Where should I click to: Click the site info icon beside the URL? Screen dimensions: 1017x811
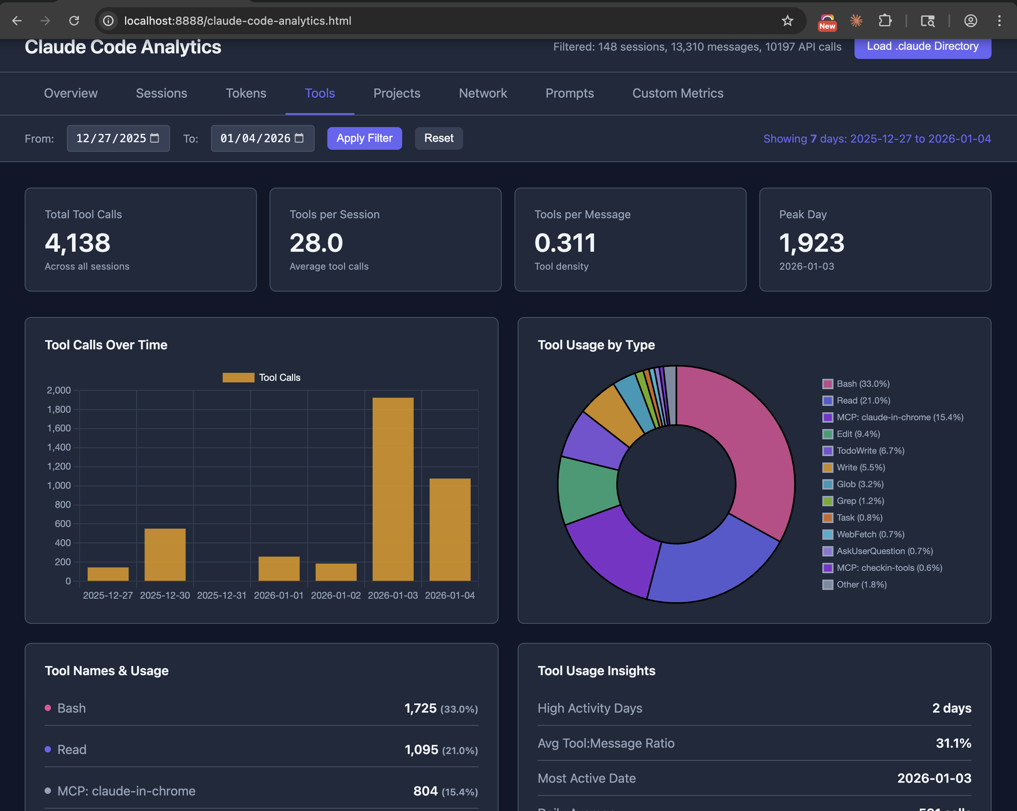pyautogui.click(x=108, y=20)
